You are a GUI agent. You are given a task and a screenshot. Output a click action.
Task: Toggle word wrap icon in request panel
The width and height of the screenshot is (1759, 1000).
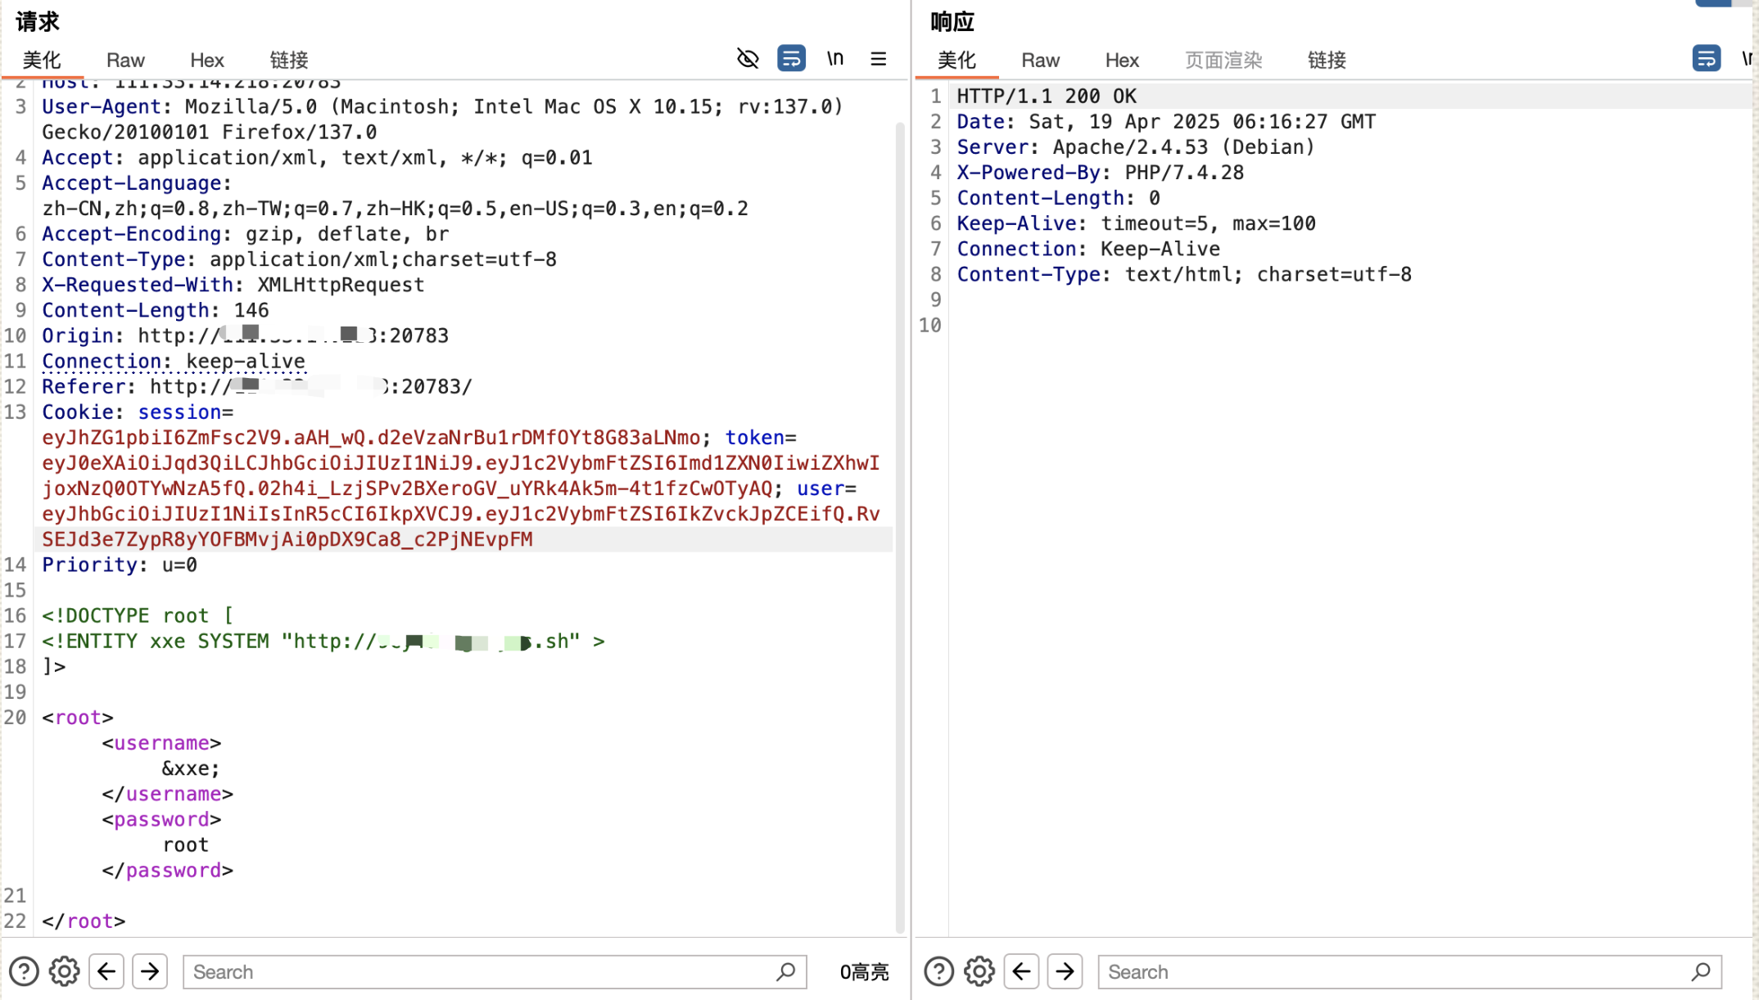791,59
